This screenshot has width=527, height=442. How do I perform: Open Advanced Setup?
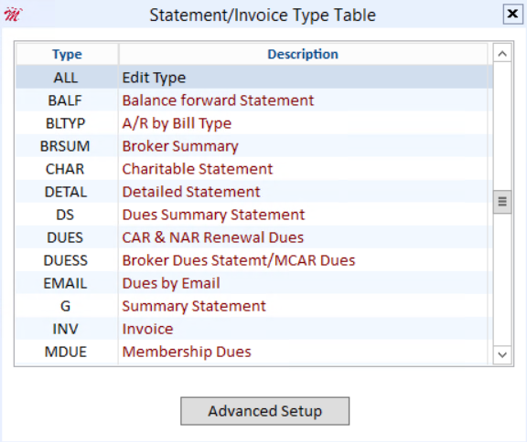point(264,411)
